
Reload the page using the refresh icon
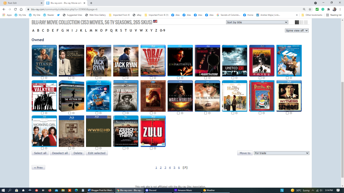point(14,9)
